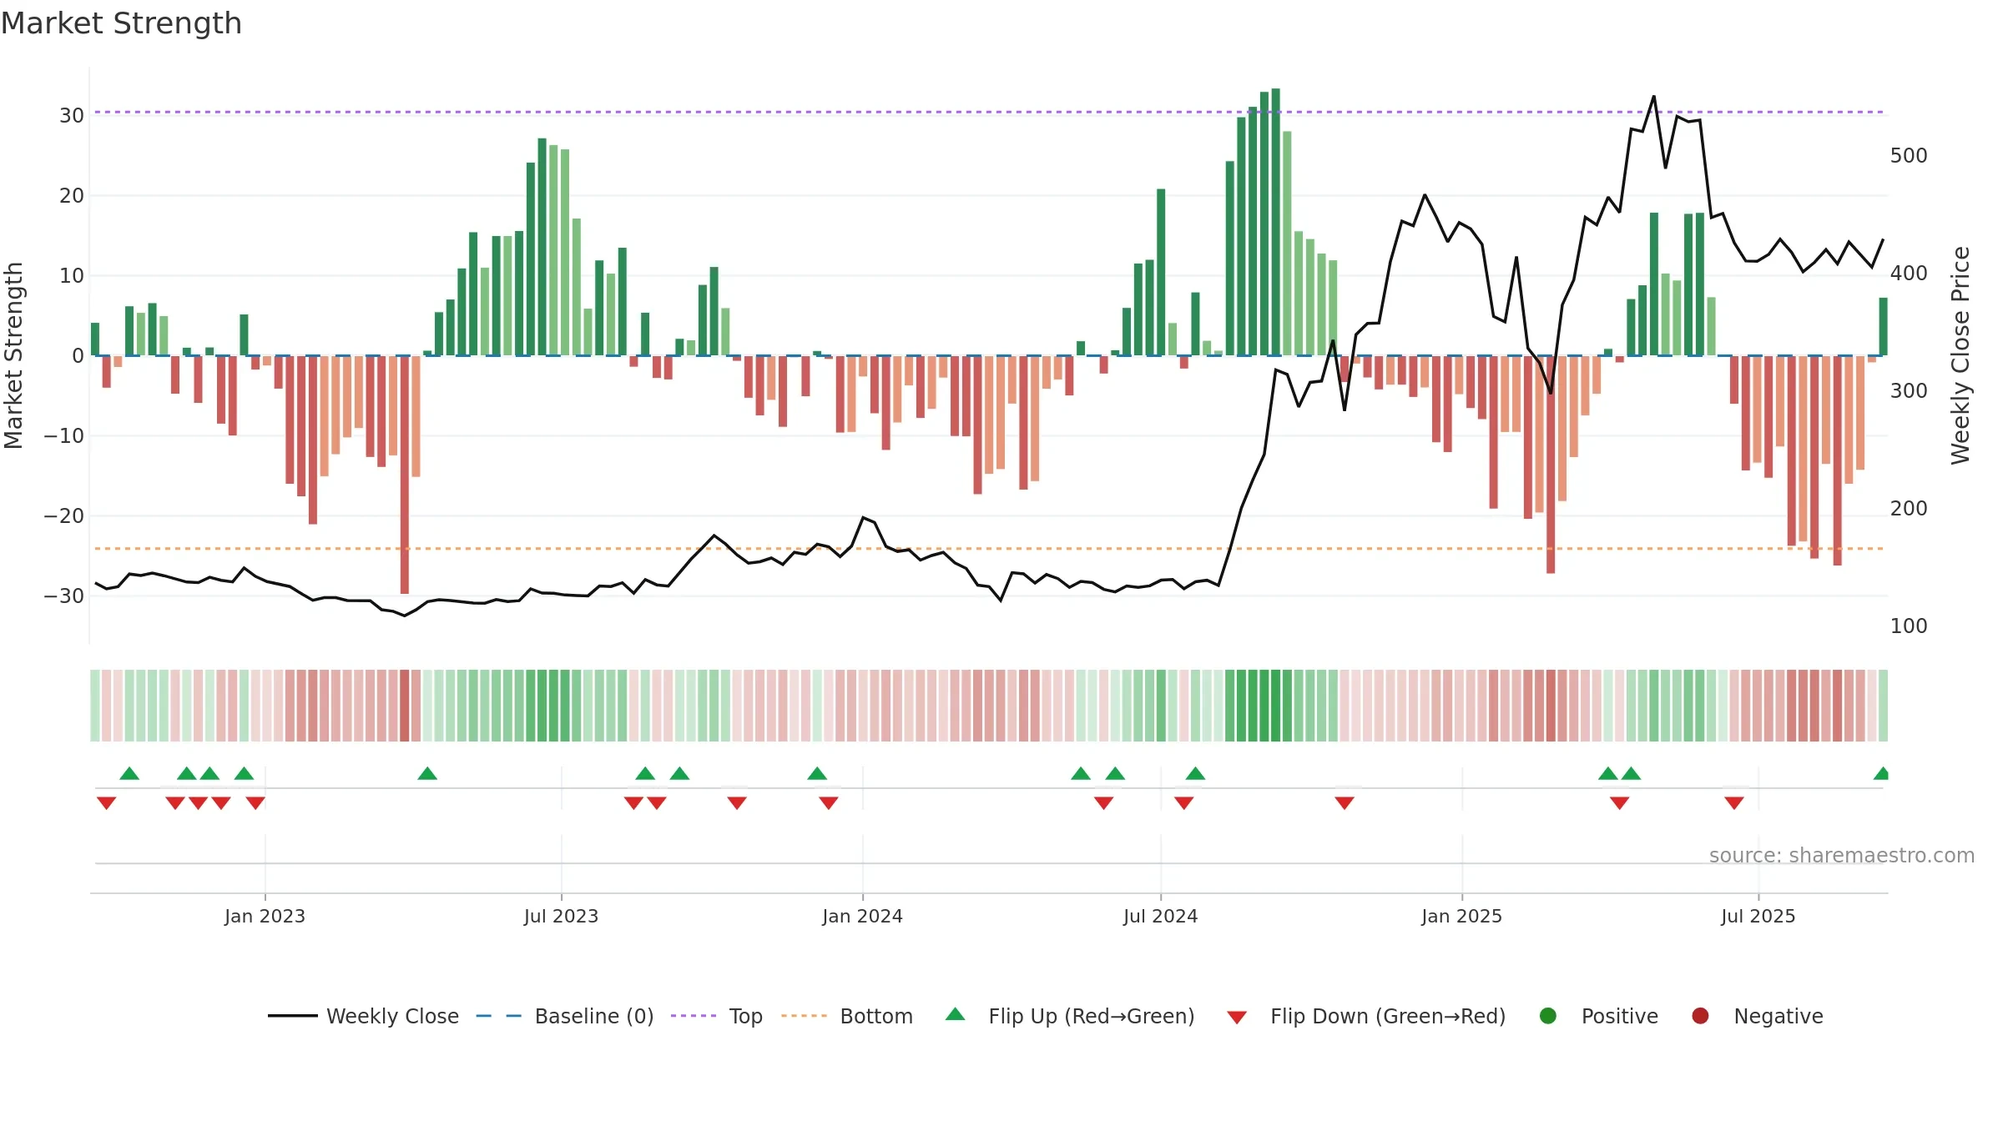Click the Jul 2025 x-axis label
This screenshot has width=2003, height=1126.
tap(1758, 916)
